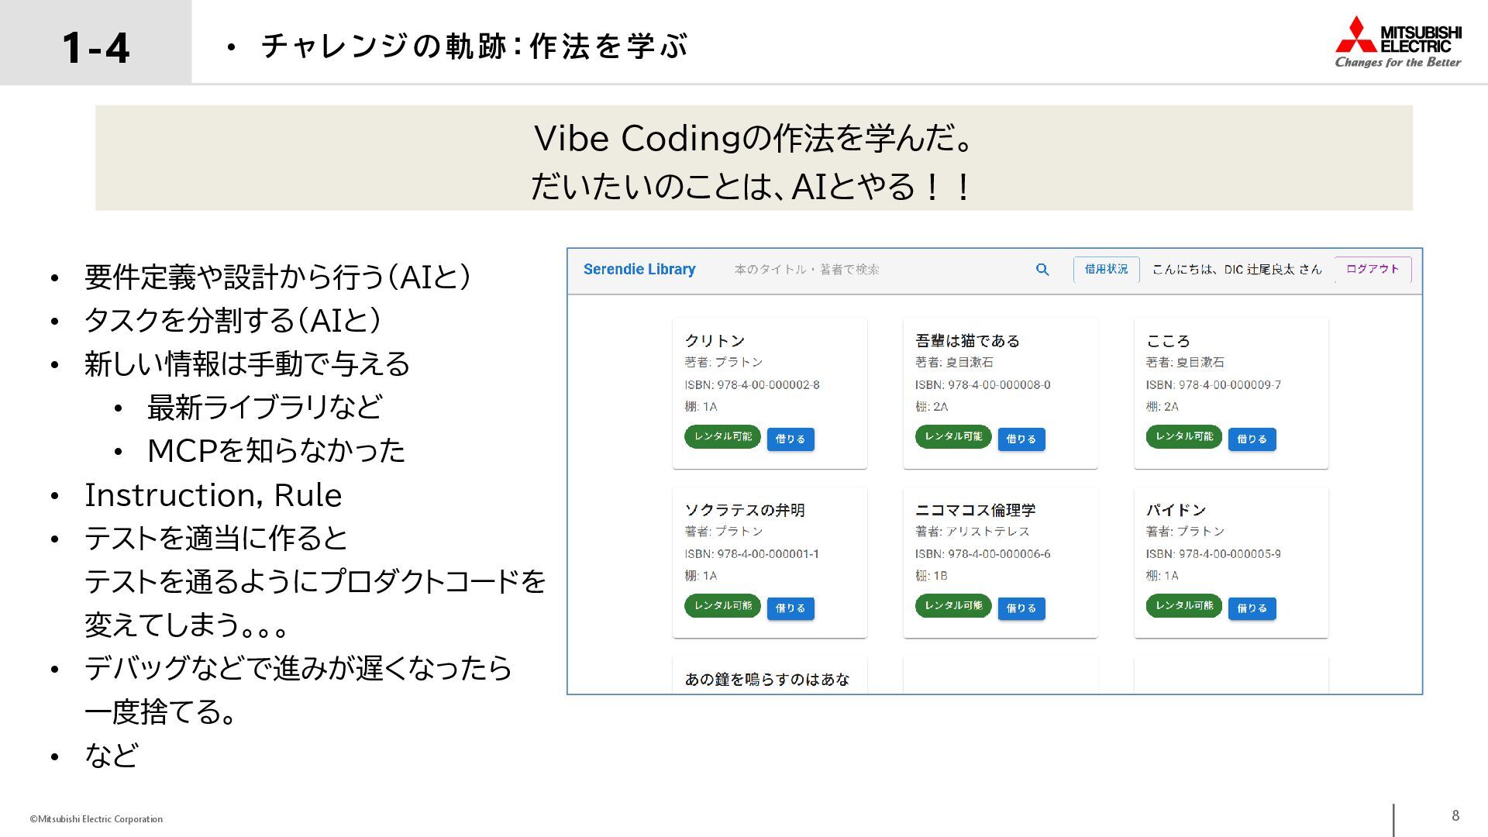This screenshot has width=1488, height=837.
Task: Click the ©Mitsubishi Electric Corporation footer
Action: pyautogui.click(x=96, y=818)
